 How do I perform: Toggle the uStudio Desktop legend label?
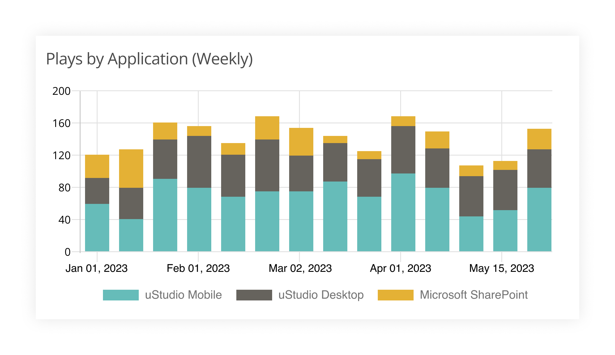click(x=321, y=295)
